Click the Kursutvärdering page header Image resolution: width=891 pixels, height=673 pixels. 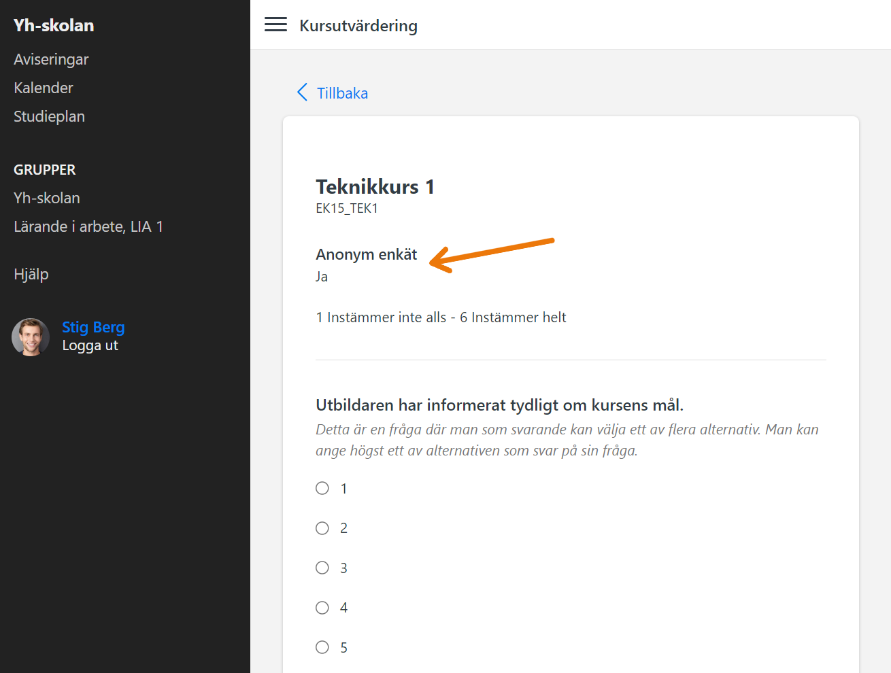[358, 26]
